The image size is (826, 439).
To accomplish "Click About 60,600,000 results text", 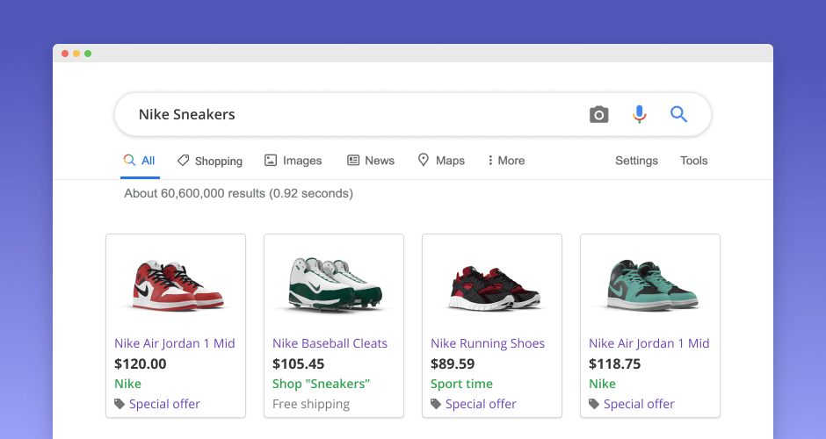I will [239, 193].
